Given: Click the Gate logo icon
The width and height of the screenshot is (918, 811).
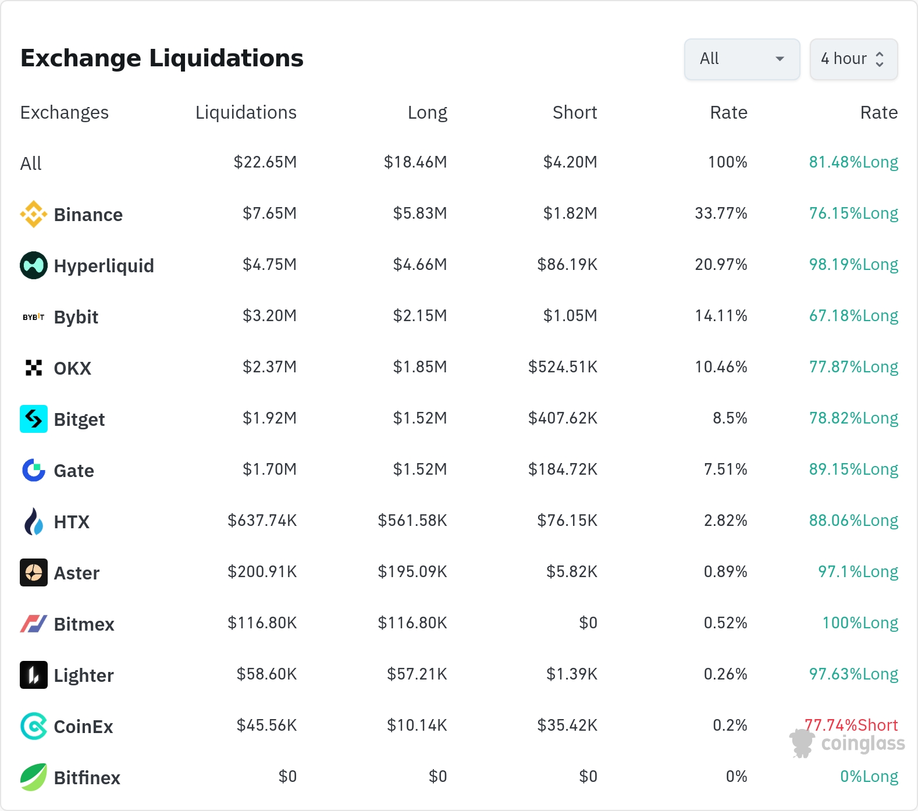Looking at the screenshot, I should tap(34, 470).
